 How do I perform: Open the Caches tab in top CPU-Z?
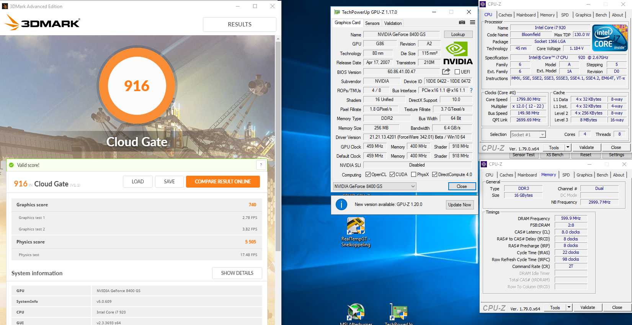[505, 15]
